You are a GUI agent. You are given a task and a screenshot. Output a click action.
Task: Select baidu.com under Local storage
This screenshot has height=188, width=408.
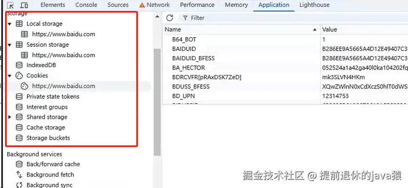63,34
